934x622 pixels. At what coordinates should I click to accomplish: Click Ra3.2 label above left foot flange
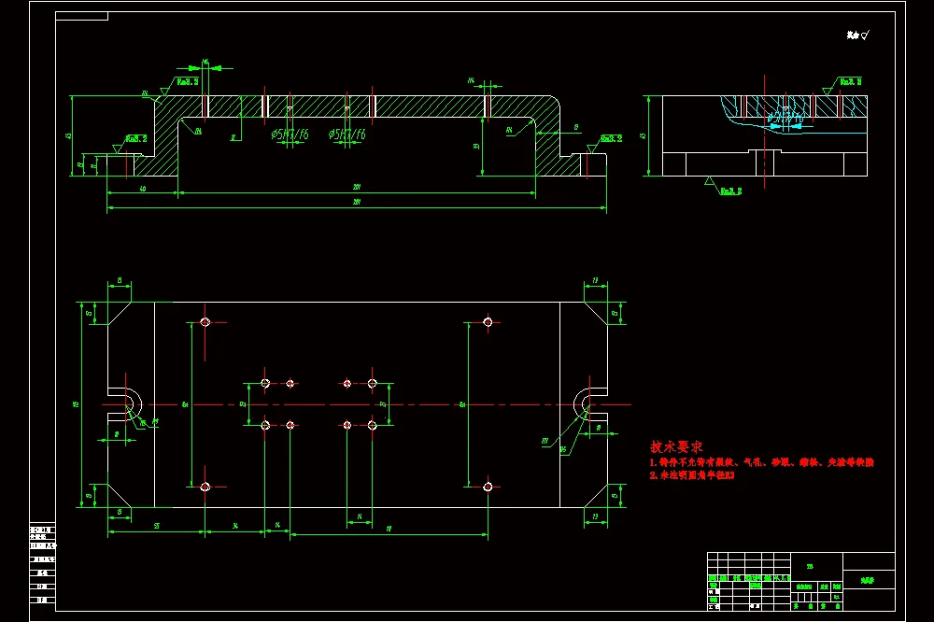click(136, 139)
